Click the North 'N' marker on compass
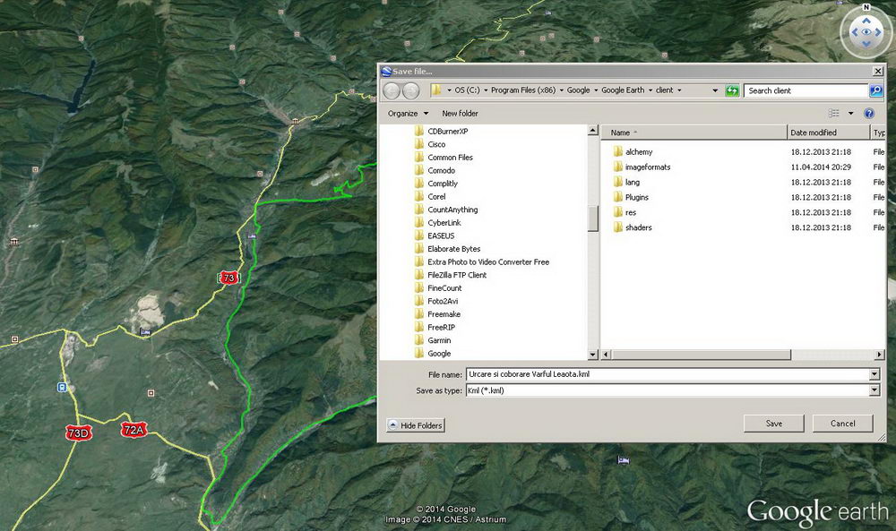 866,7
